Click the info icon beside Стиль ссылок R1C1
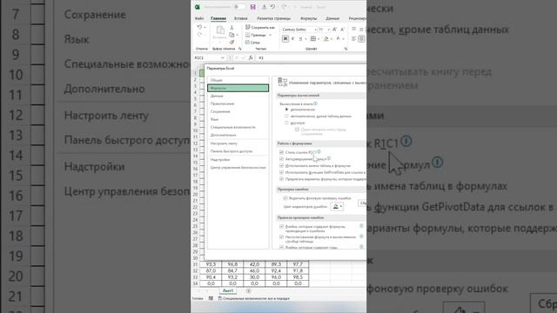This screenshot has width=557, height=313. 319,151
